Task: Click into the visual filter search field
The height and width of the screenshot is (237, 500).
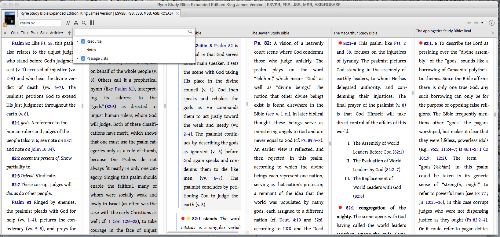Action: point(131,32)
